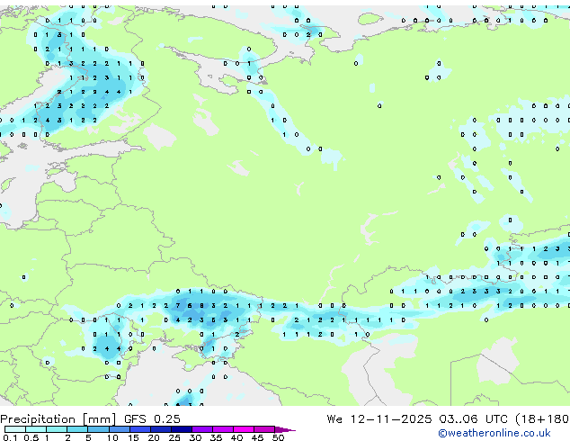Pick the 40–45 mm magenta swatch

pos(244,429)
